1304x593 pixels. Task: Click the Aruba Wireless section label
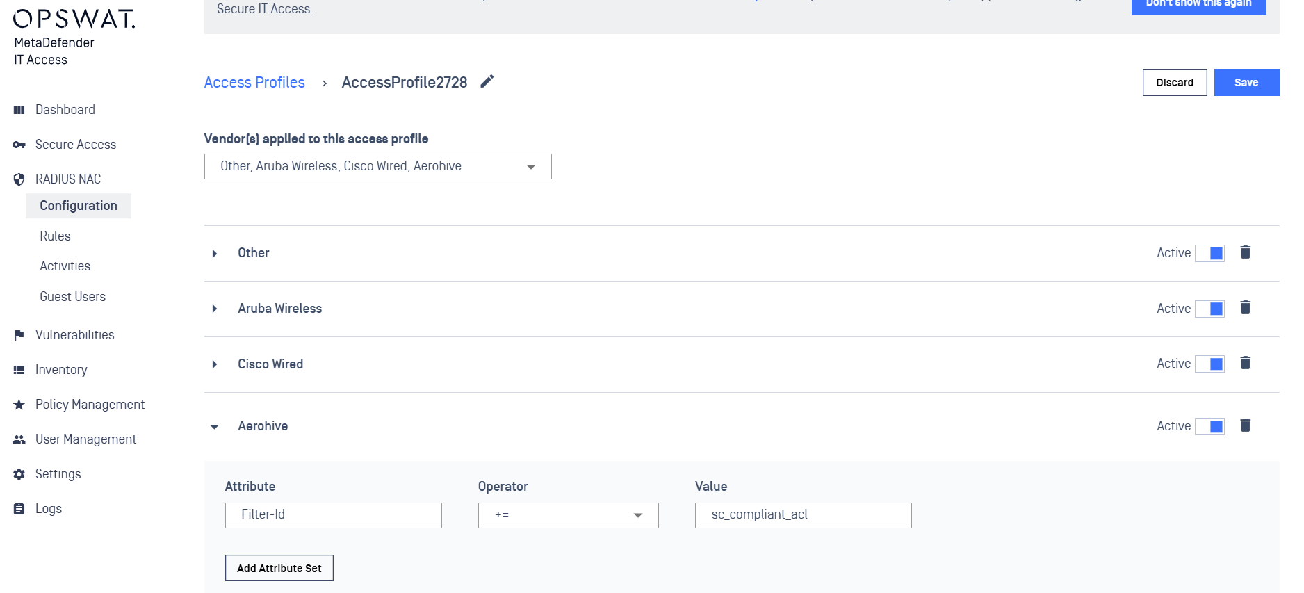[280, 309]
